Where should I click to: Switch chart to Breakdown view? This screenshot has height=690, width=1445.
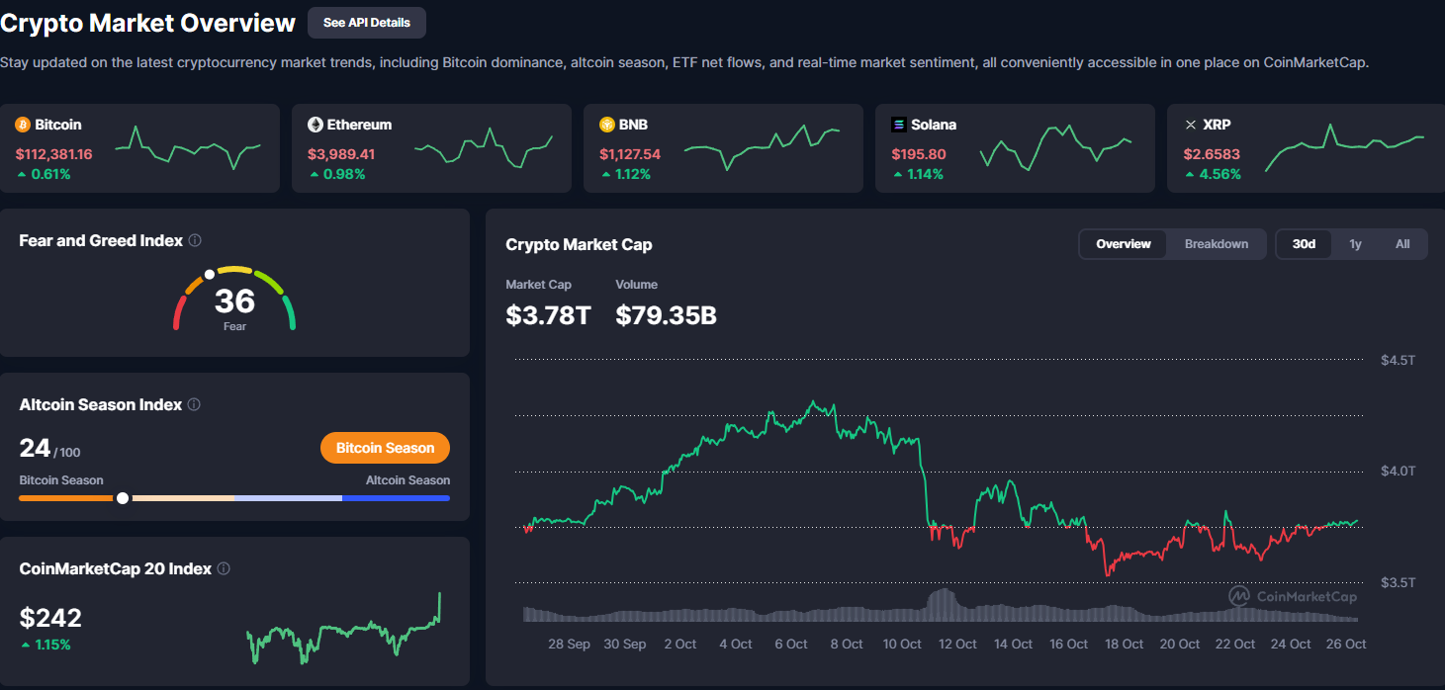tap(1216, 244)
